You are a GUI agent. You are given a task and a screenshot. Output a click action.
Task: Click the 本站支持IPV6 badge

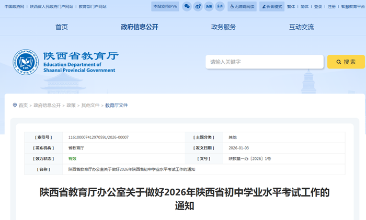click(x=165, y=7)
